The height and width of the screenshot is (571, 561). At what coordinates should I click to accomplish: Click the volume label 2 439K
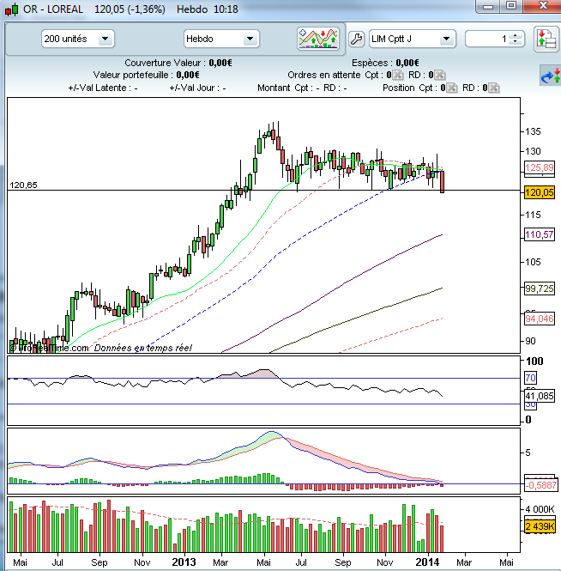tap(540, 526)
